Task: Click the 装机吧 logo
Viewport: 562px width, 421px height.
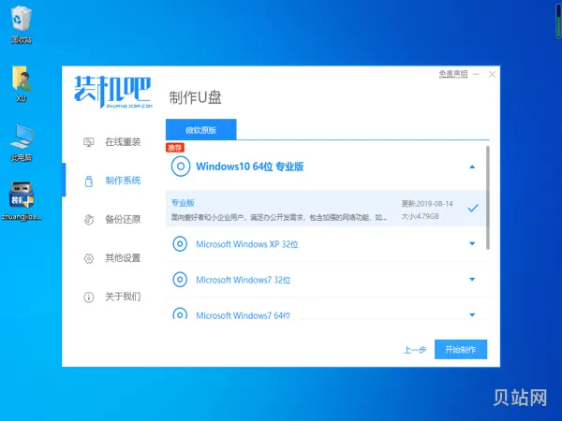Action: coord(113,92)
